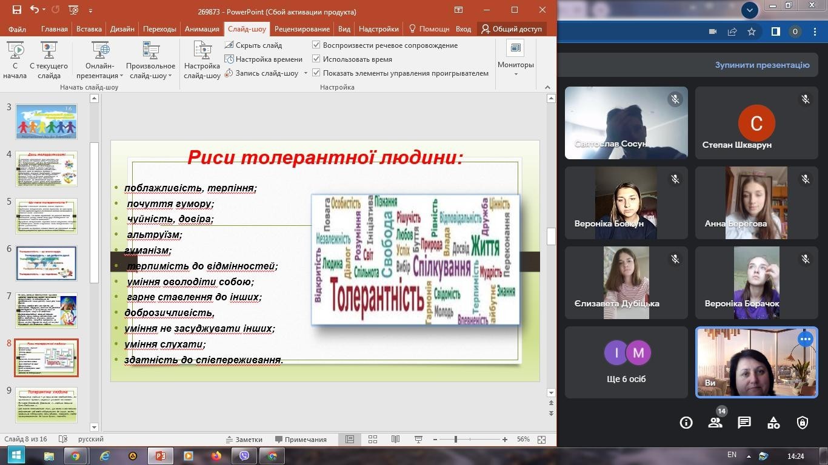Image resolution: width=828 pixels, height=465 pixels.
Task: Click the Hide Slide button
Action: (253, 45)
